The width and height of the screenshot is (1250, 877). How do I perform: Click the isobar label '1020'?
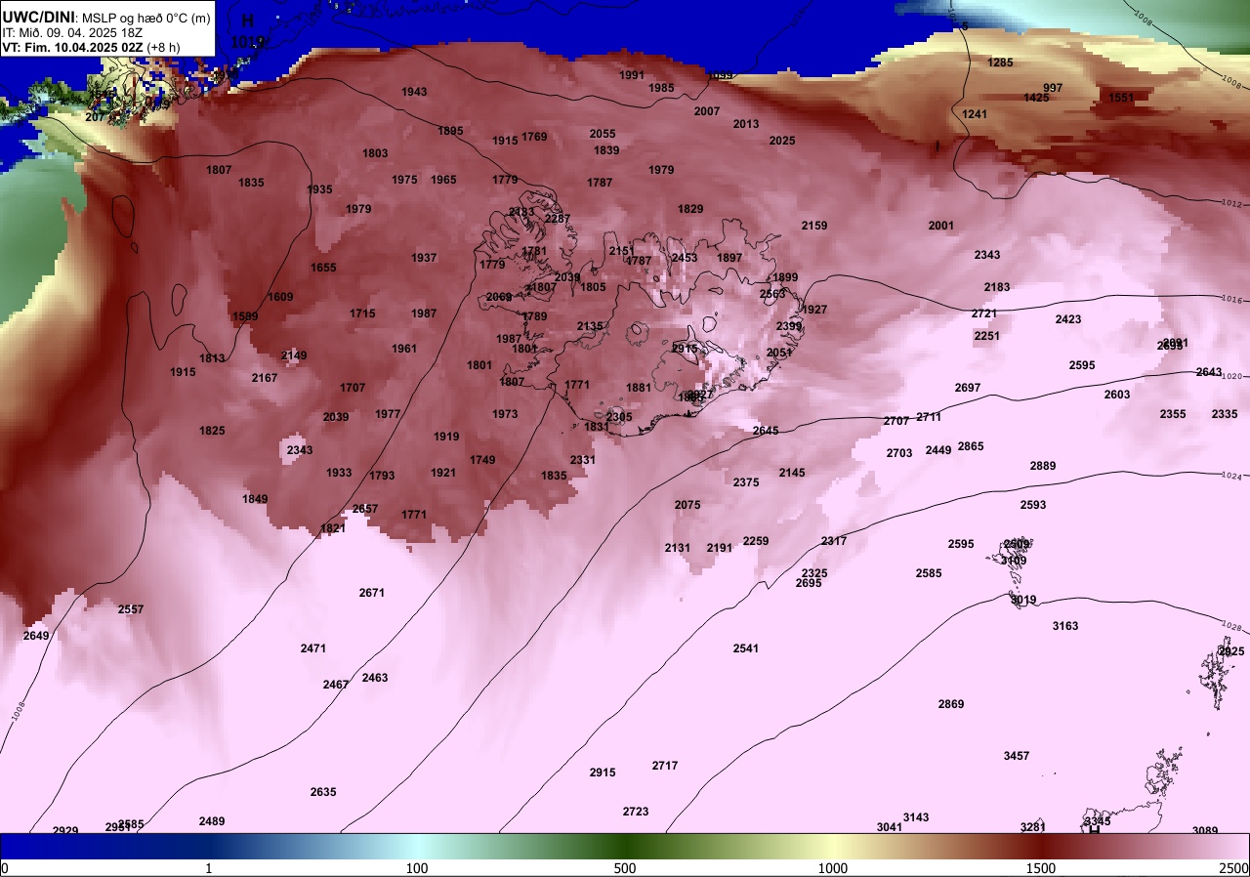pyautogui.click(x=1233, y=376)
